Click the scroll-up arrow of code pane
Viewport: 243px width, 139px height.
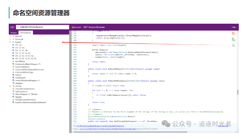238,32
